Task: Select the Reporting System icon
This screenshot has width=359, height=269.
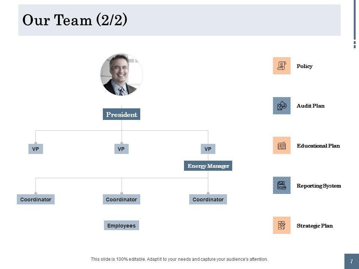Action: coord(282,185)
